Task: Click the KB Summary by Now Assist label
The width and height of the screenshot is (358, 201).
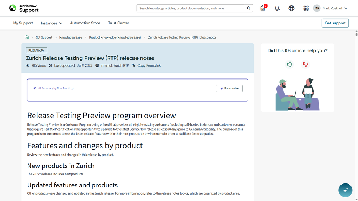Action: [x=53, y=88]
